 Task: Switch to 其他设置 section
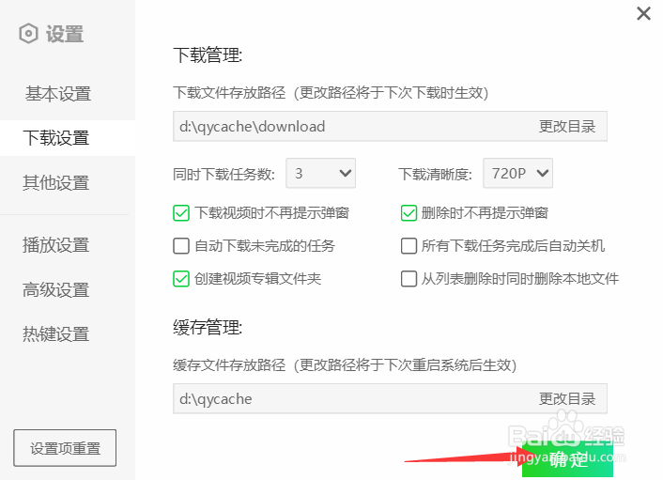(55, 182)
